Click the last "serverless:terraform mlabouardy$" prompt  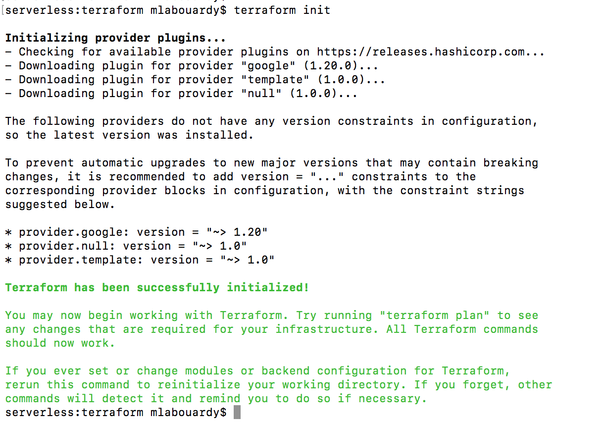point(116,413)
